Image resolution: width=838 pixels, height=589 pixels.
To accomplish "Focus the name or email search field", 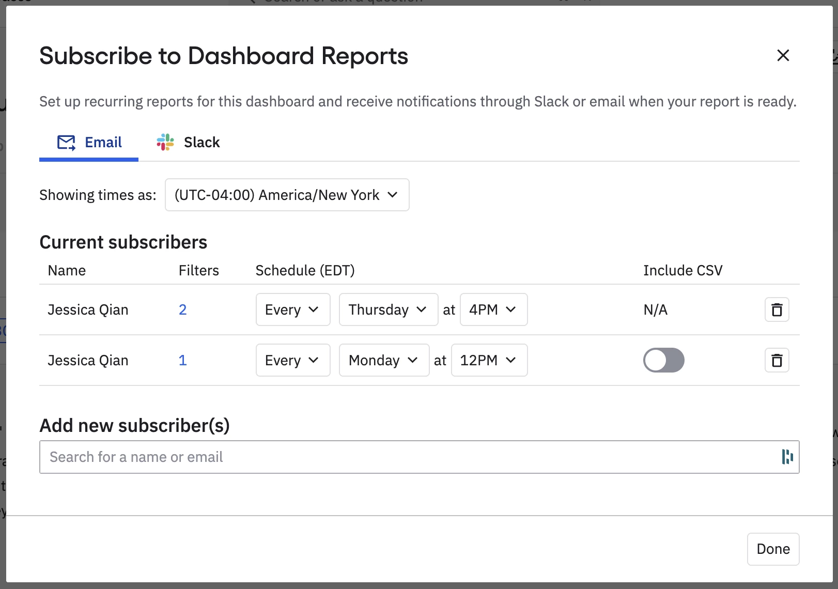I will click(x=419, y=457).
